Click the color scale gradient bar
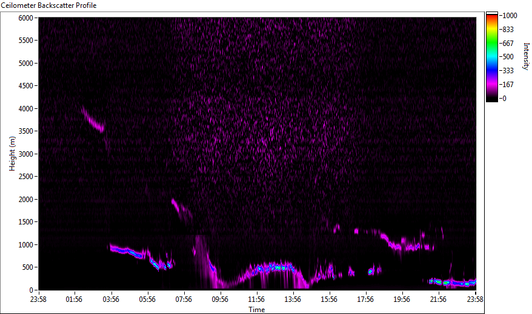This screenshot has height=314, width=532. 492,57
